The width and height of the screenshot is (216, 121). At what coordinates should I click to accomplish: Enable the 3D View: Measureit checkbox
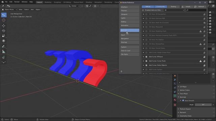(146, 27)
